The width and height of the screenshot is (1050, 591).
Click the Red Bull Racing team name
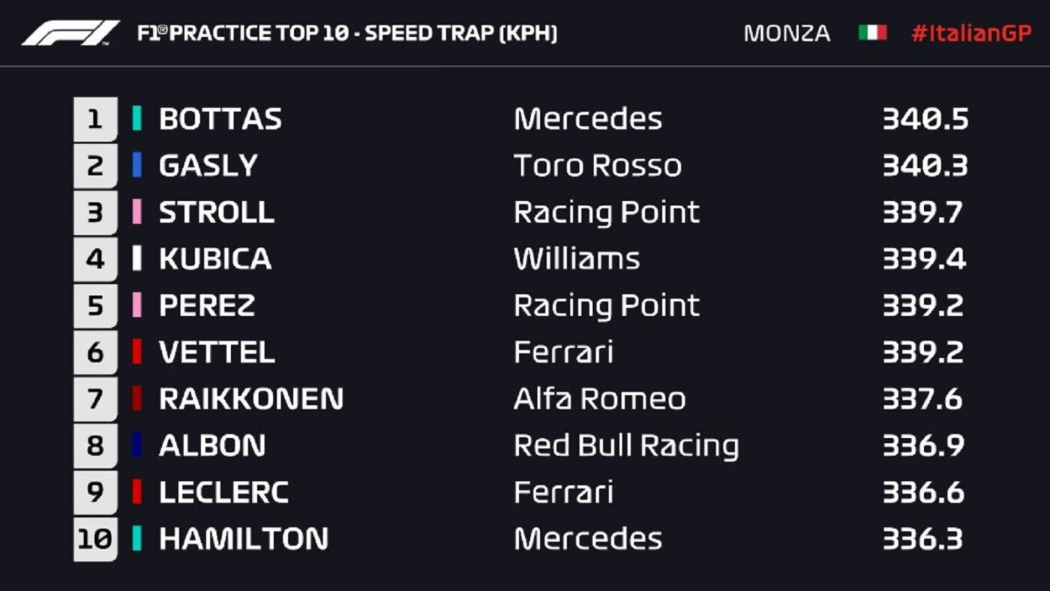point(626,445)
